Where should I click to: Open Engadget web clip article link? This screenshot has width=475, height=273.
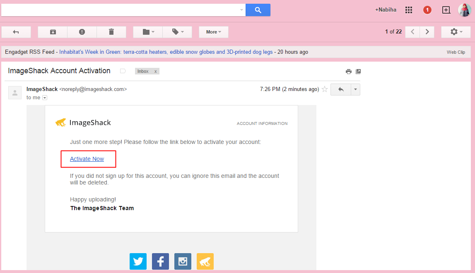point(166,52)
